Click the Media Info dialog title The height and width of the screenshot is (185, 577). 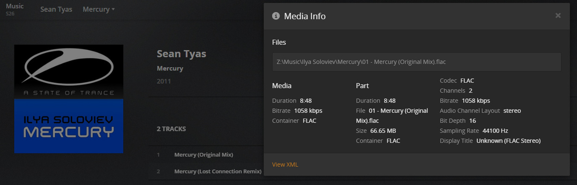tap(305, 16)
